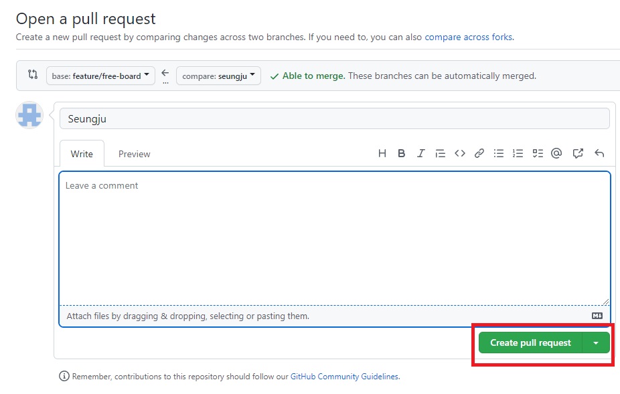
Task: Focus the title field containing Seungju
Action: coord(335,118)
